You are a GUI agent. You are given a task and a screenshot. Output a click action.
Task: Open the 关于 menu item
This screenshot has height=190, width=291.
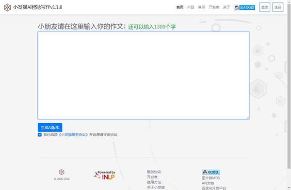click(x=226, y=7)
